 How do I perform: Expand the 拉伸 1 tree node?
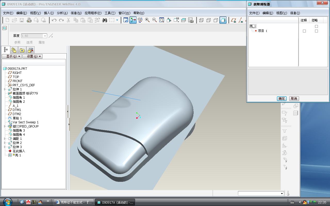[5, 89]
